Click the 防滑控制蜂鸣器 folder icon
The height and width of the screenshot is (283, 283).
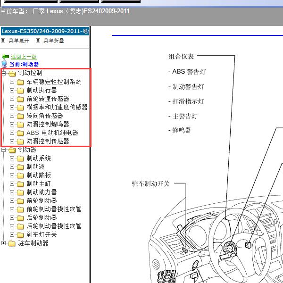pyautogui.click(x=20, y=125)
